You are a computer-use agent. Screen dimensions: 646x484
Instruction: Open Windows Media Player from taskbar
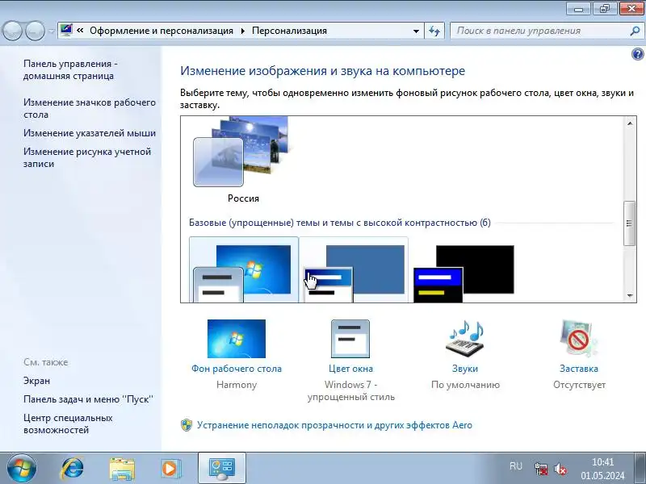[x=170, y=469]
